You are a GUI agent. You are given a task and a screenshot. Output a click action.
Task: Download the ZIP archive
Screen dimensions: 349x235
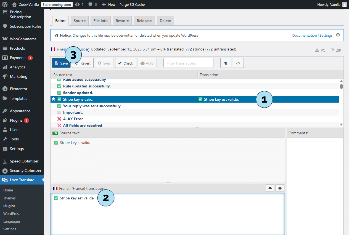coord(336,50)
